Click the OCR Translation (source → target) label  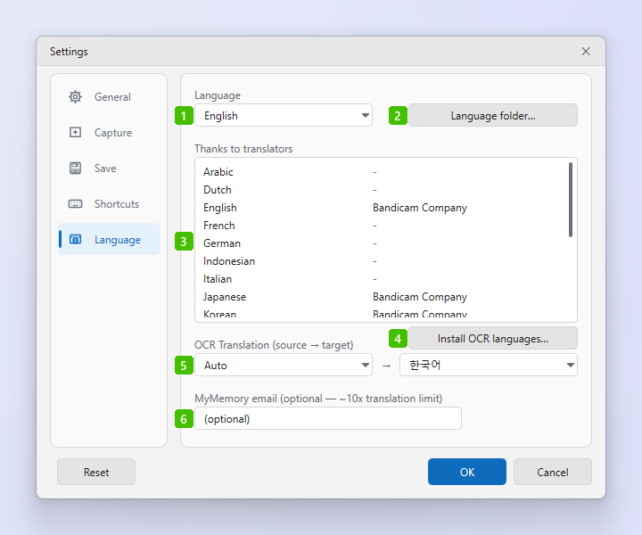pos(274,345)
